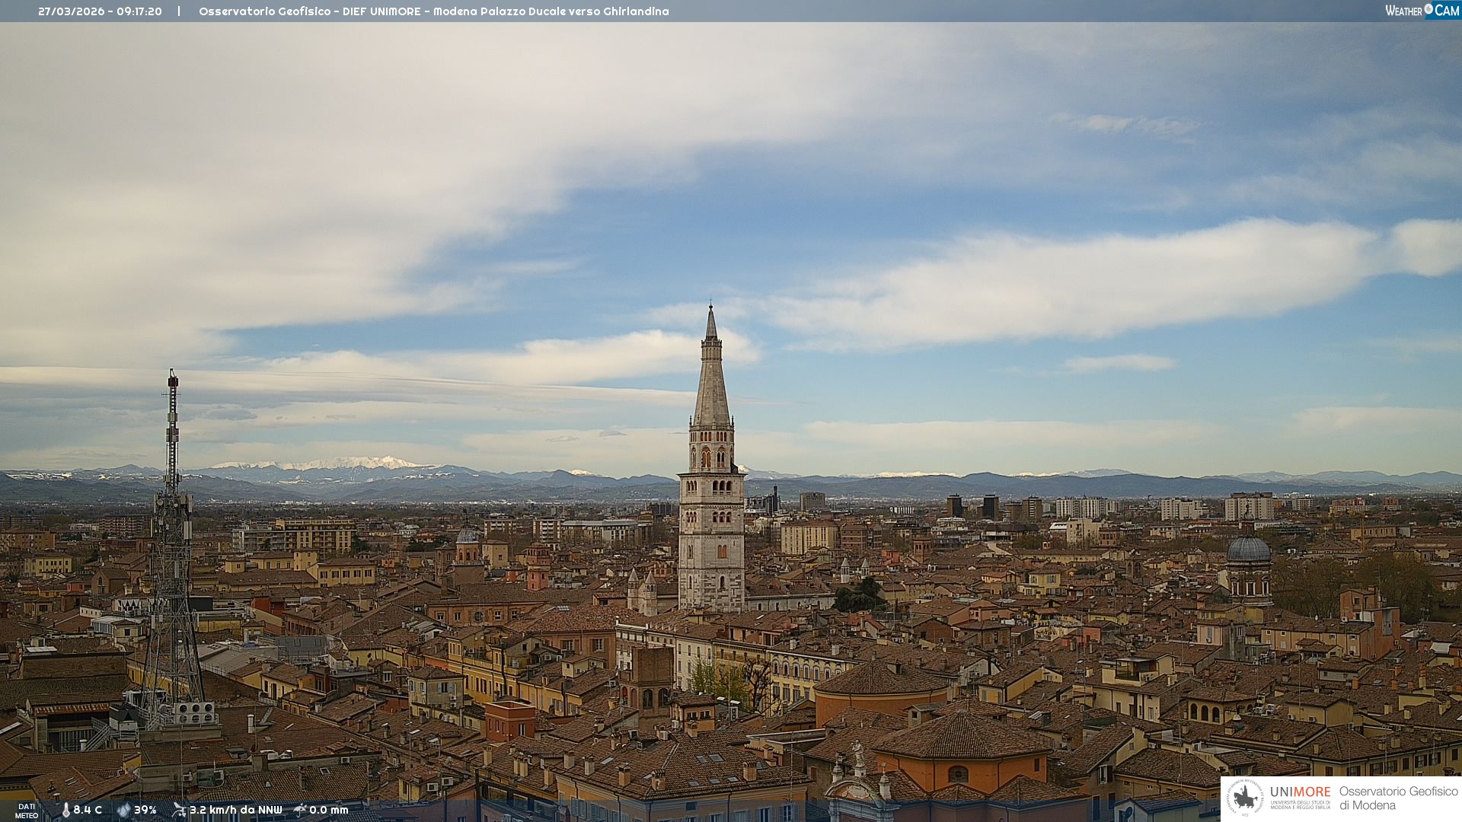1462x822 pixels.
Task: Click the 3.2 km/h da NNW wind reading
Action: coord(235,810)
